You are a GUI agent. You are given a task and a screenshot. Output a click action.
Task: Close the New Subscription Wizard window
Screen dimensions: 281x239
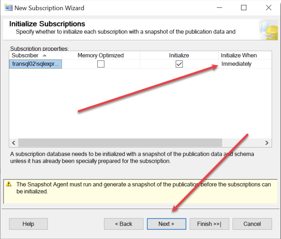click(269, 8)
